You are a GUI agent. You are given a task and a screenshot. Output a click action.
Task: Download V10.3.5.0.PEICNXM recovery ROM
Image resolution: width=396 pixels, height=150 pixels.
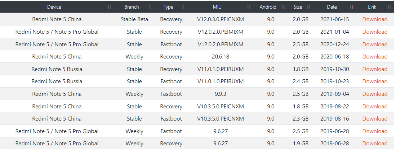(x=375, y=107)
